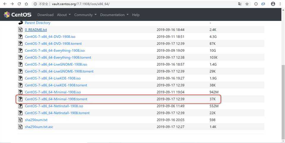Click the 10G size of Everything-1908.iso

pos(213,51)
